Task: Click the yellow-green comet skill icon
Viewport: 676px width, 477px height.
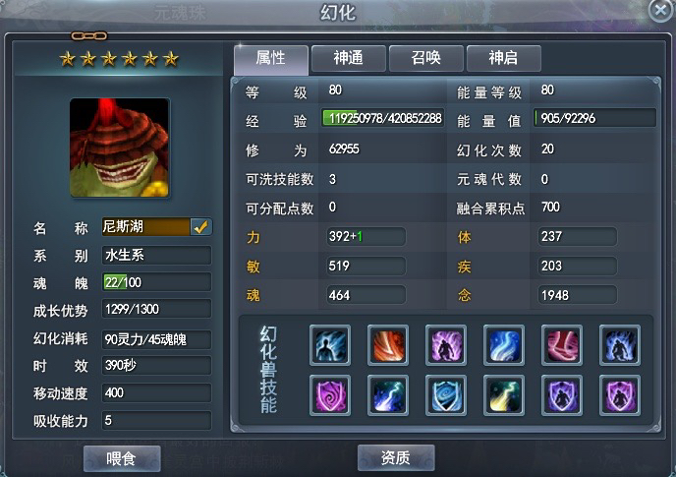Action: point(504,395)
